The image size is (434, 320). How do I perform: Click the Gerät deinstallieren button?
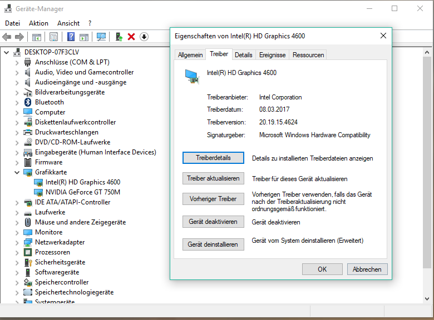pyautogui.click(x=213, y=244)
